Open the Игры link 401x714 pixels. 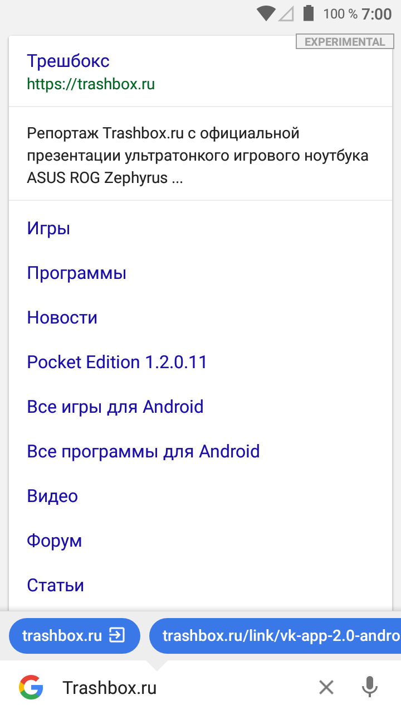[48, 229]
